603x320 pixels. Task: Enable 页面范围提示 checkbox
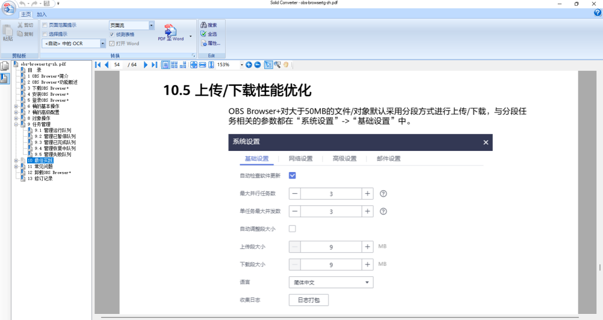tap(45, 25)
